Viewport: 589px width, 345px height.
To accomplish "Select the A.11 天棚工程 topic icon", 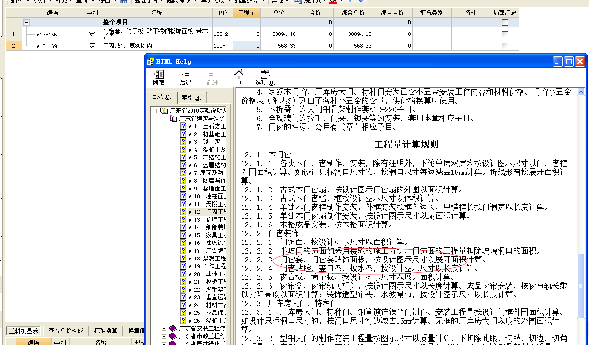I will pos(183,204).
